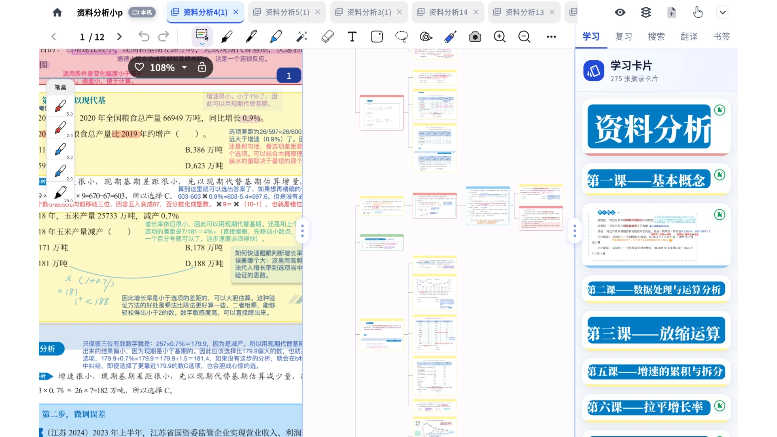Switch to the 资料分析5(1) tab
Screen dimensions: 777x437
point(287,12)
